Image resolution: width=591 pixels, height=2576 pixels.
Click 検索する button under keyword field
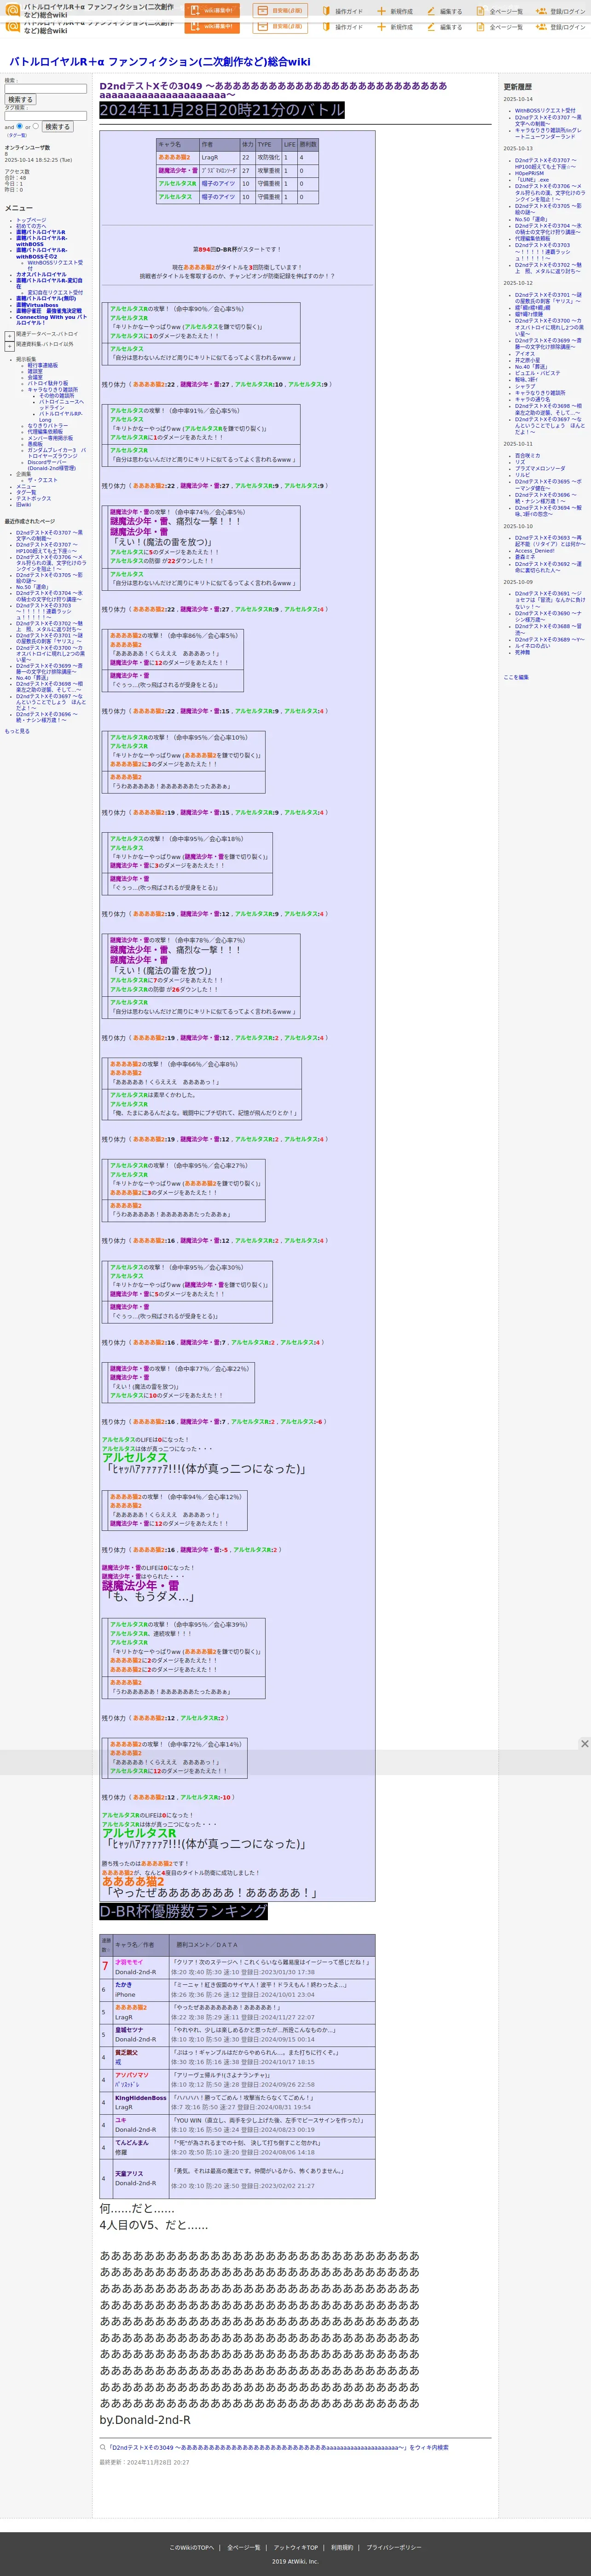click(20, 100)
